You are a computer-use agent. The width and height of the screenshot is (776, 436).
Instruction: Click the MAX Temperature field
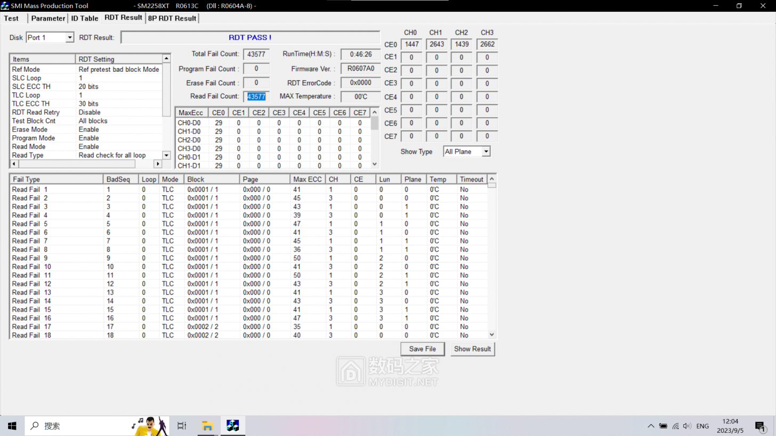[361, 96]
